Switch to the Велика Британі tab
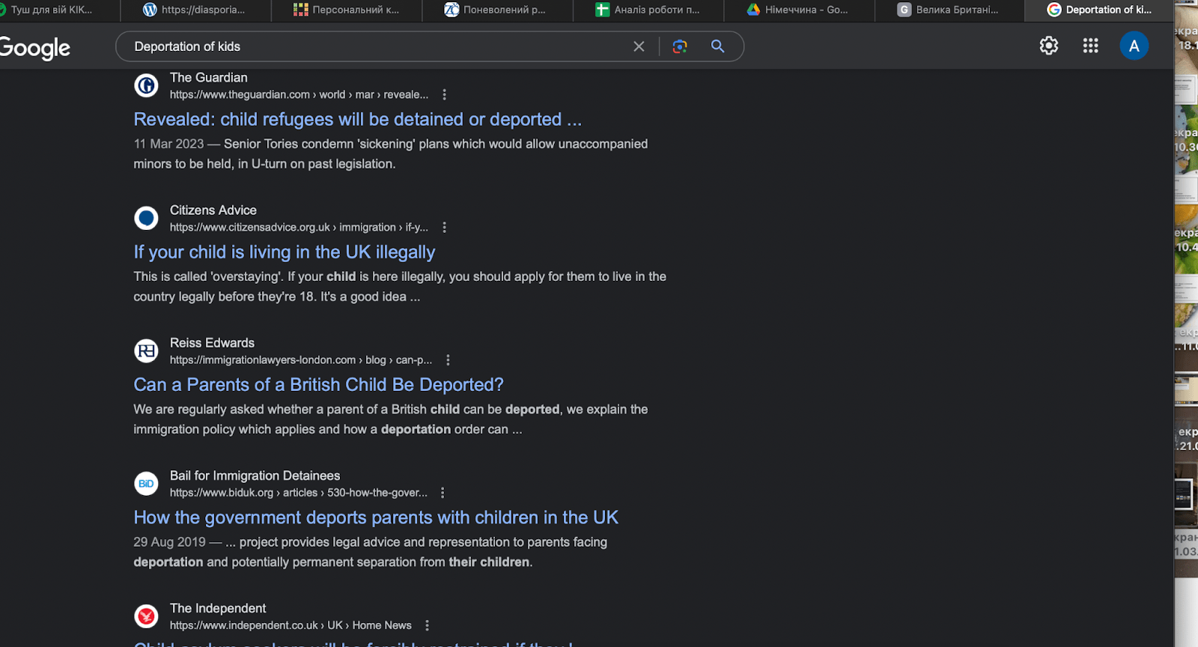 click(949, 10)
